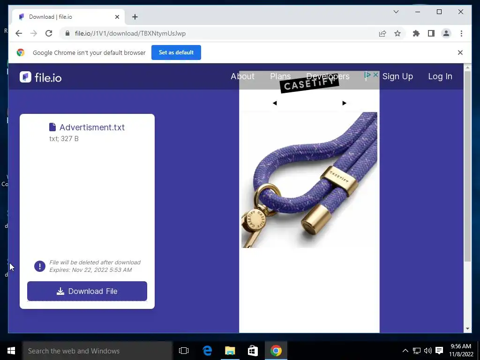Click the 'Expires: Nov 22, 2022 5:53 AM' text
480x360 pixels.
tap(90, 270)
